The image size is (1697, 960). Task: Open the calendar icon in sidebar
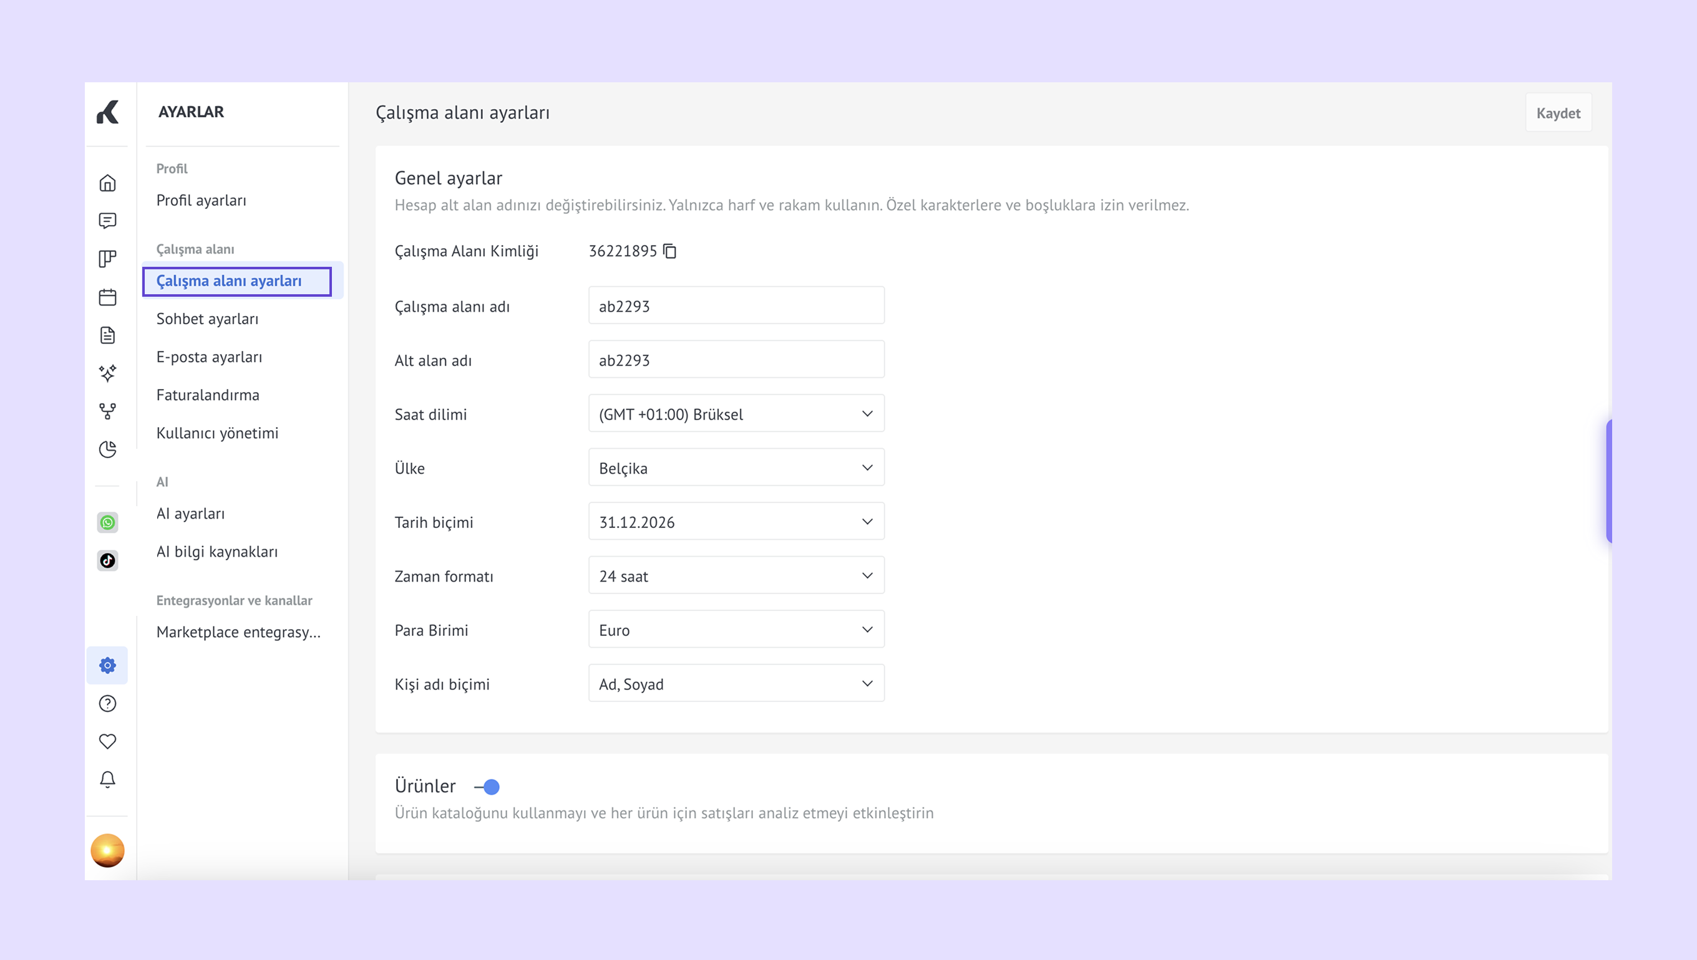coord(107,297)
